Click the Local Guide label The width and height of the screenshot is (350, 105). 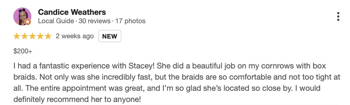[x=56, y=21]
